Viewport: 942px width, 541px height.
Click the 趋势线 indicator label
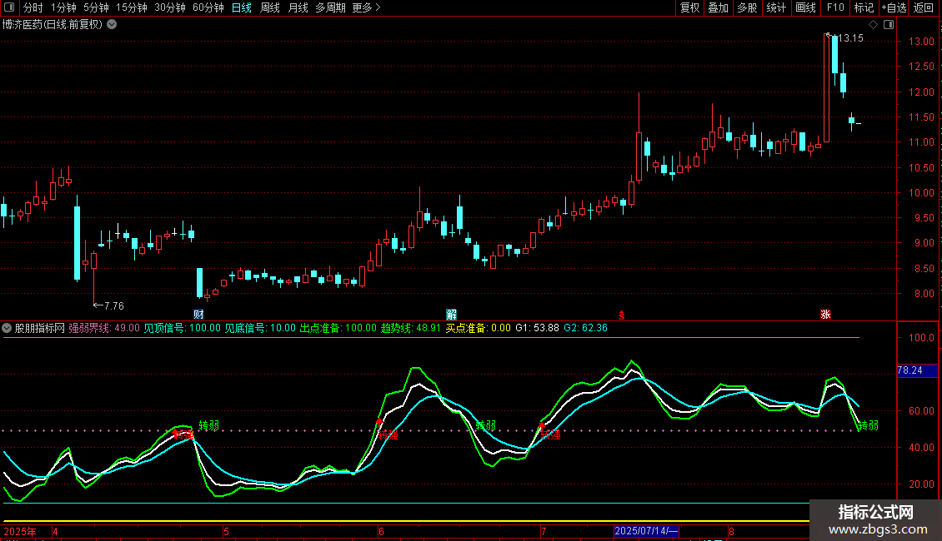point(411,328)
